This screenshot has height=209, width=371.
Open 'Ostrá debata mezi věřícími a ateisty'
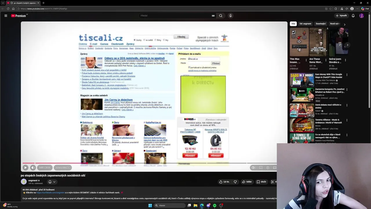tap(302, 110)
